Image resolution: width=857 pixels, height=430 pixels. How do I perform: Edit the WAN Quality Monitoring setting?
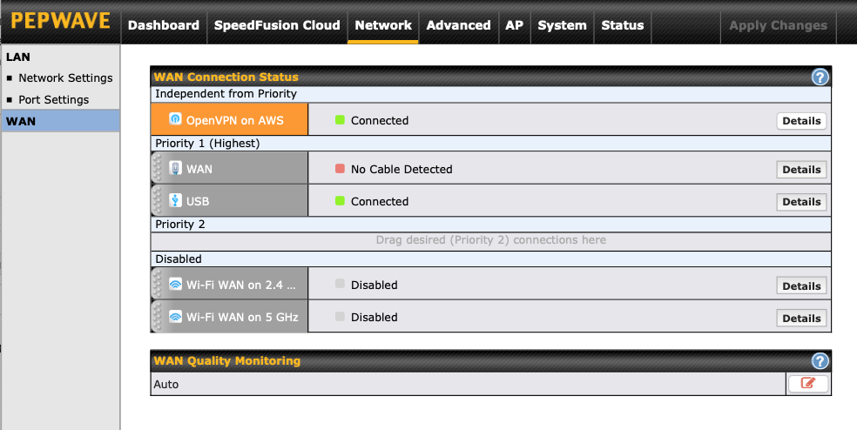pyautogui.click(x=807, y=383)
